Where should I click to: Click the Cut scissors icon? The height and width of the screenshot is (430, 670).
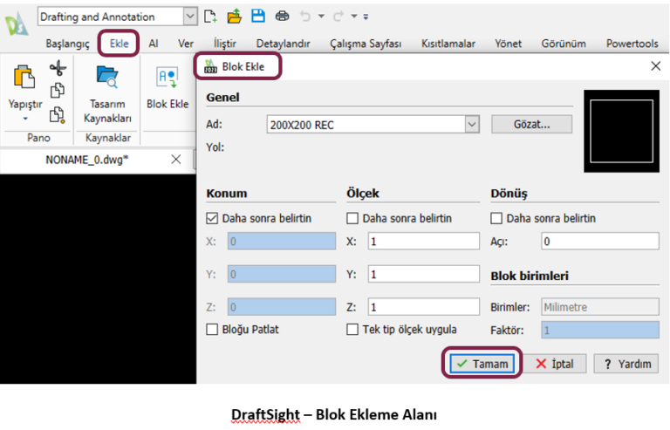pyautogui.click(x=58, y=69)
